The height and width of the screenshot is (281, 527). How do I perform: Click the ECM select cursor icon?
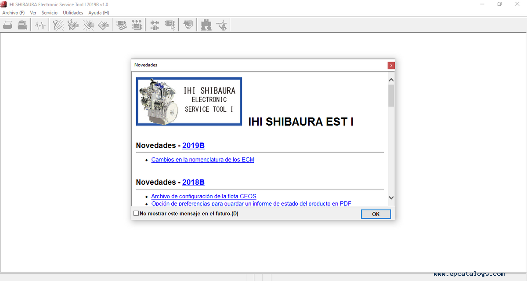pyautogui.click(x=170, y=25)
